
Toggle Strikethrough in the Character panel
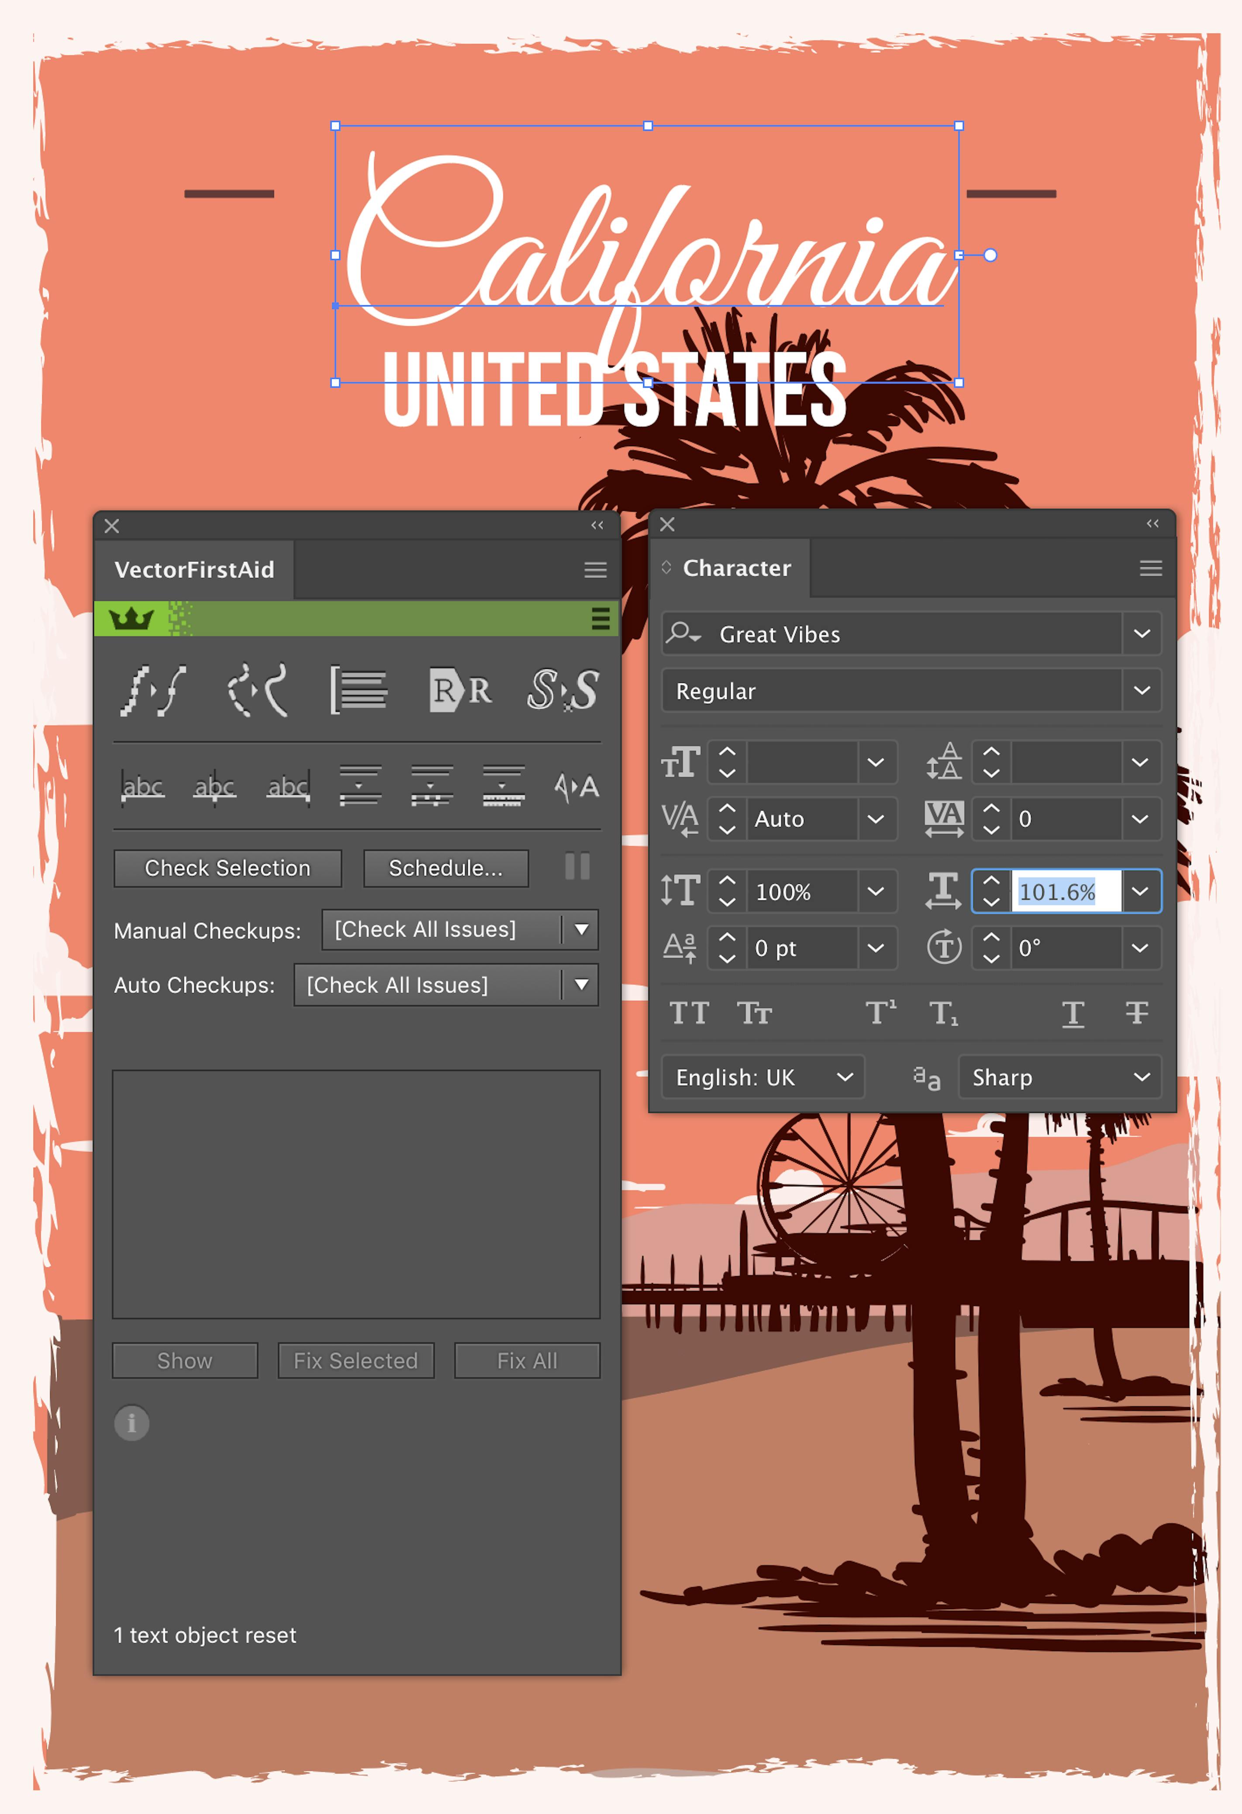[1136, 1012]
